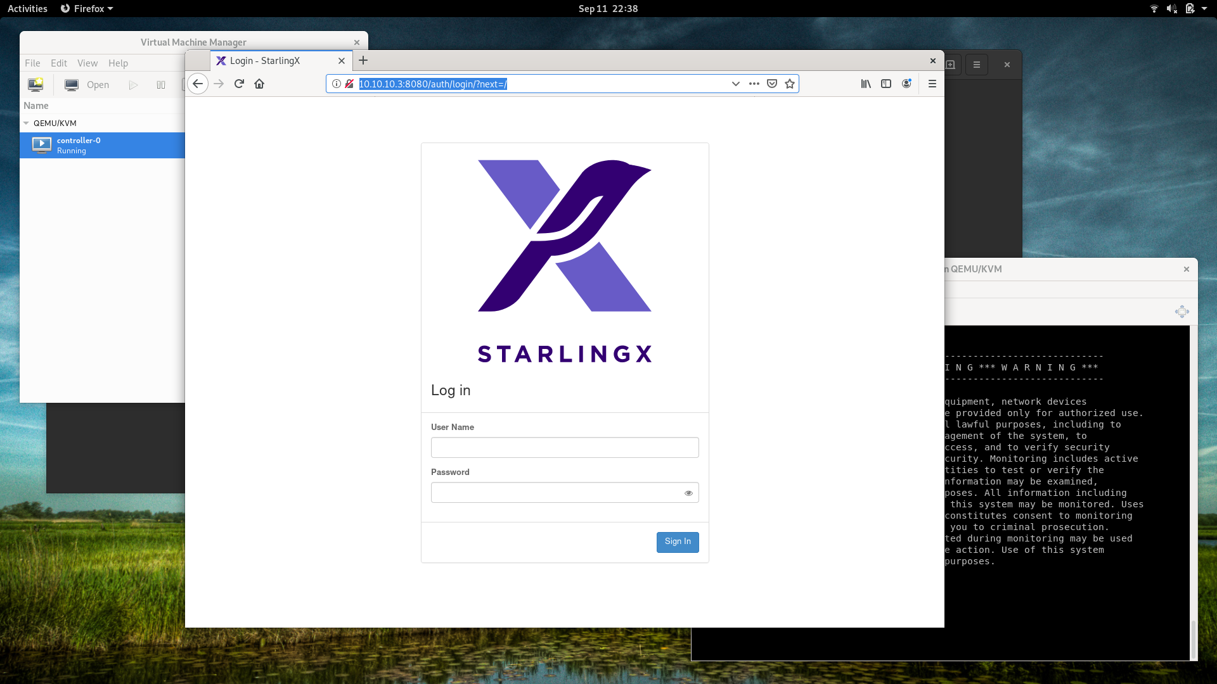Toggle Firefox sidebars icon

click(x=886, y=84)
